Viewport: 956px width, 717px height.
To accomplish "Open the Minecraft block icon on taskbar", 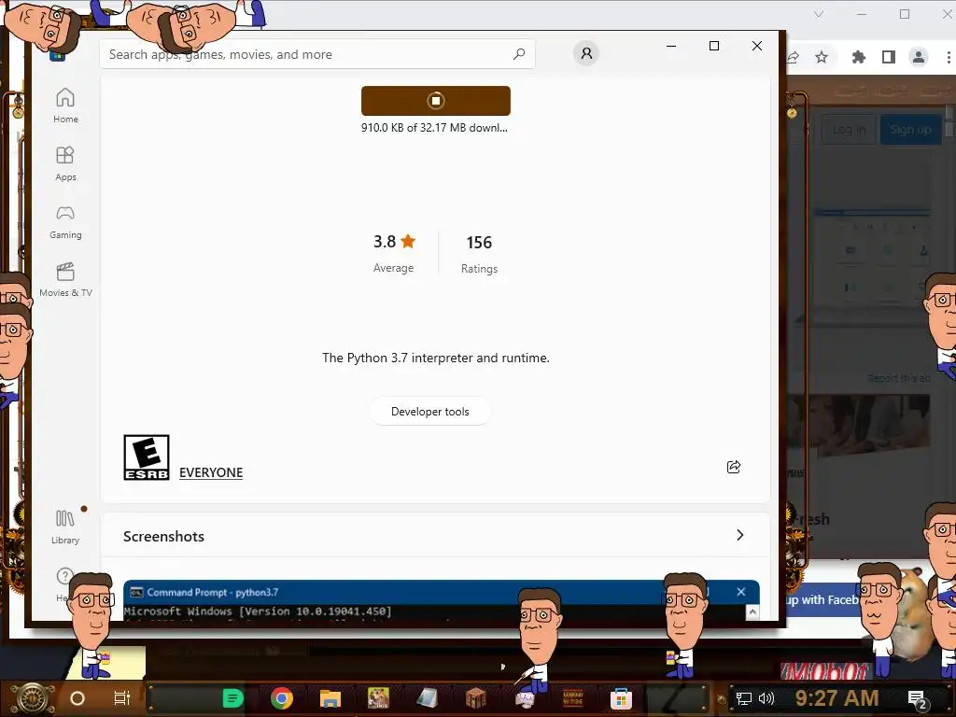I will [x=475, y=698].
